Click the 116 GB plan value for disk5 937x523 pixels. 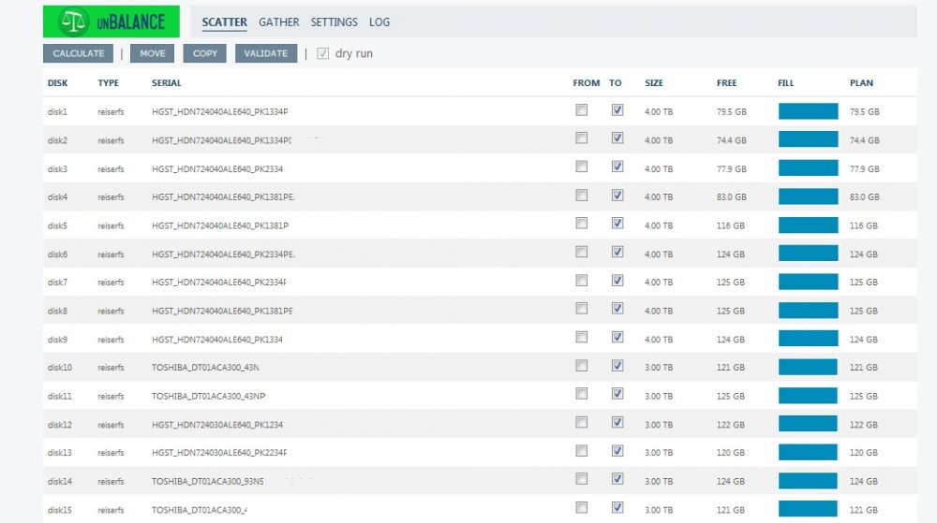tap(864, 225)
